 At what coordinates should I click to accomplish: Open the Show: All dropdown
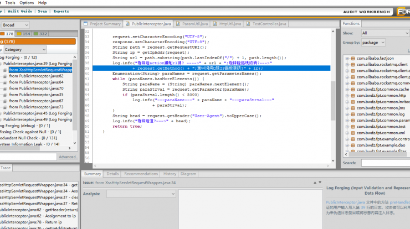click(385, 33)
